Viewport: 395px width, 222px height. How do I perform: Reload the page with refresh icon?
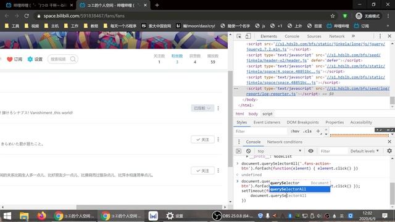[x=27, y=16]
